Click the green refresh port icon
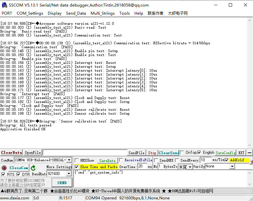The image size is (253, 201). (x=33, y=168)
